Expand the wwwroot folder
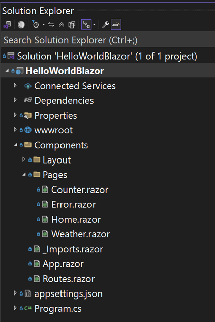Screen dimensions: 215x322 tap(15, 129)
